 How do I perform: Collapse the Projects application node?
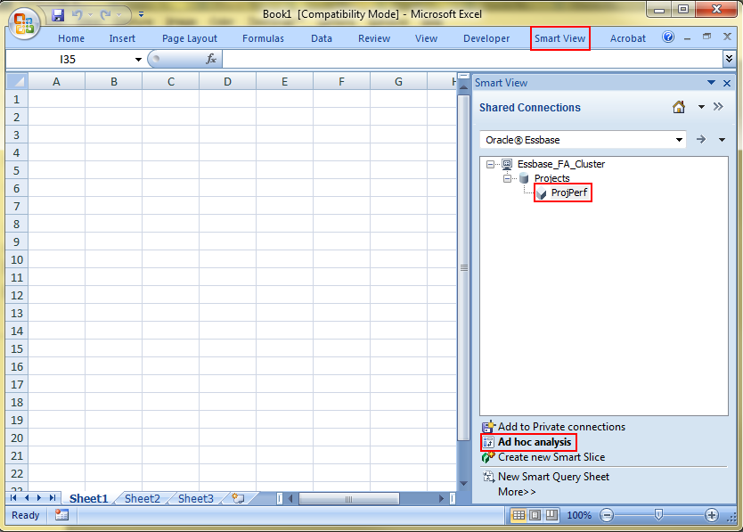(x=507, y=178)
